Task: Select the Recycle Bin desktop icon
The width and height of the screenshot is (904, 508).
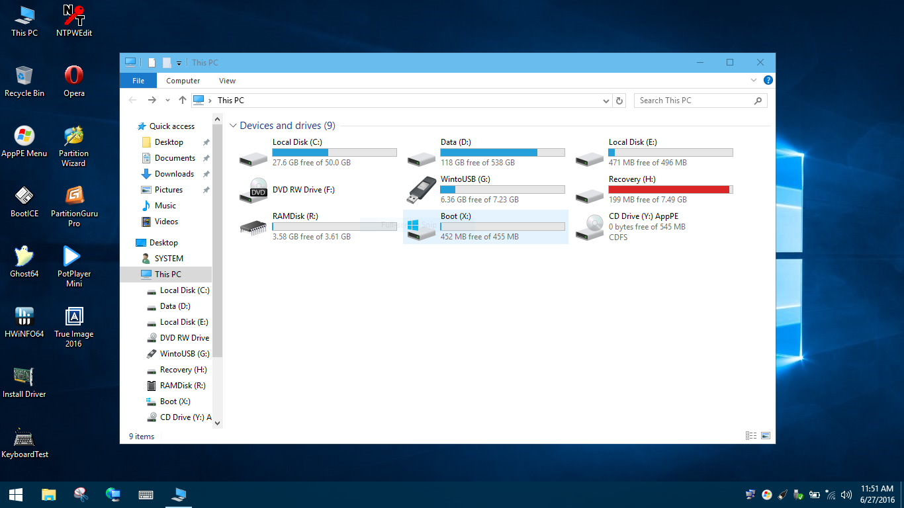Action: [24, 81]
